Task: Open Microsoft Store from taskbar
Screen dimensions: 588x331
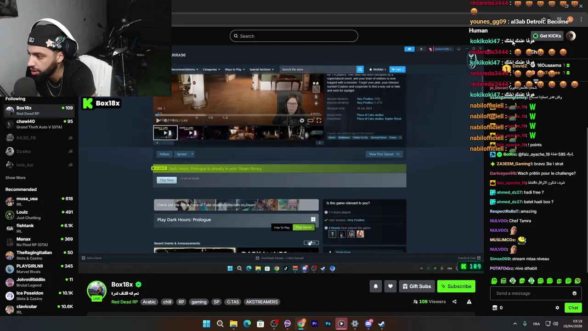Action: click(260, 324)
